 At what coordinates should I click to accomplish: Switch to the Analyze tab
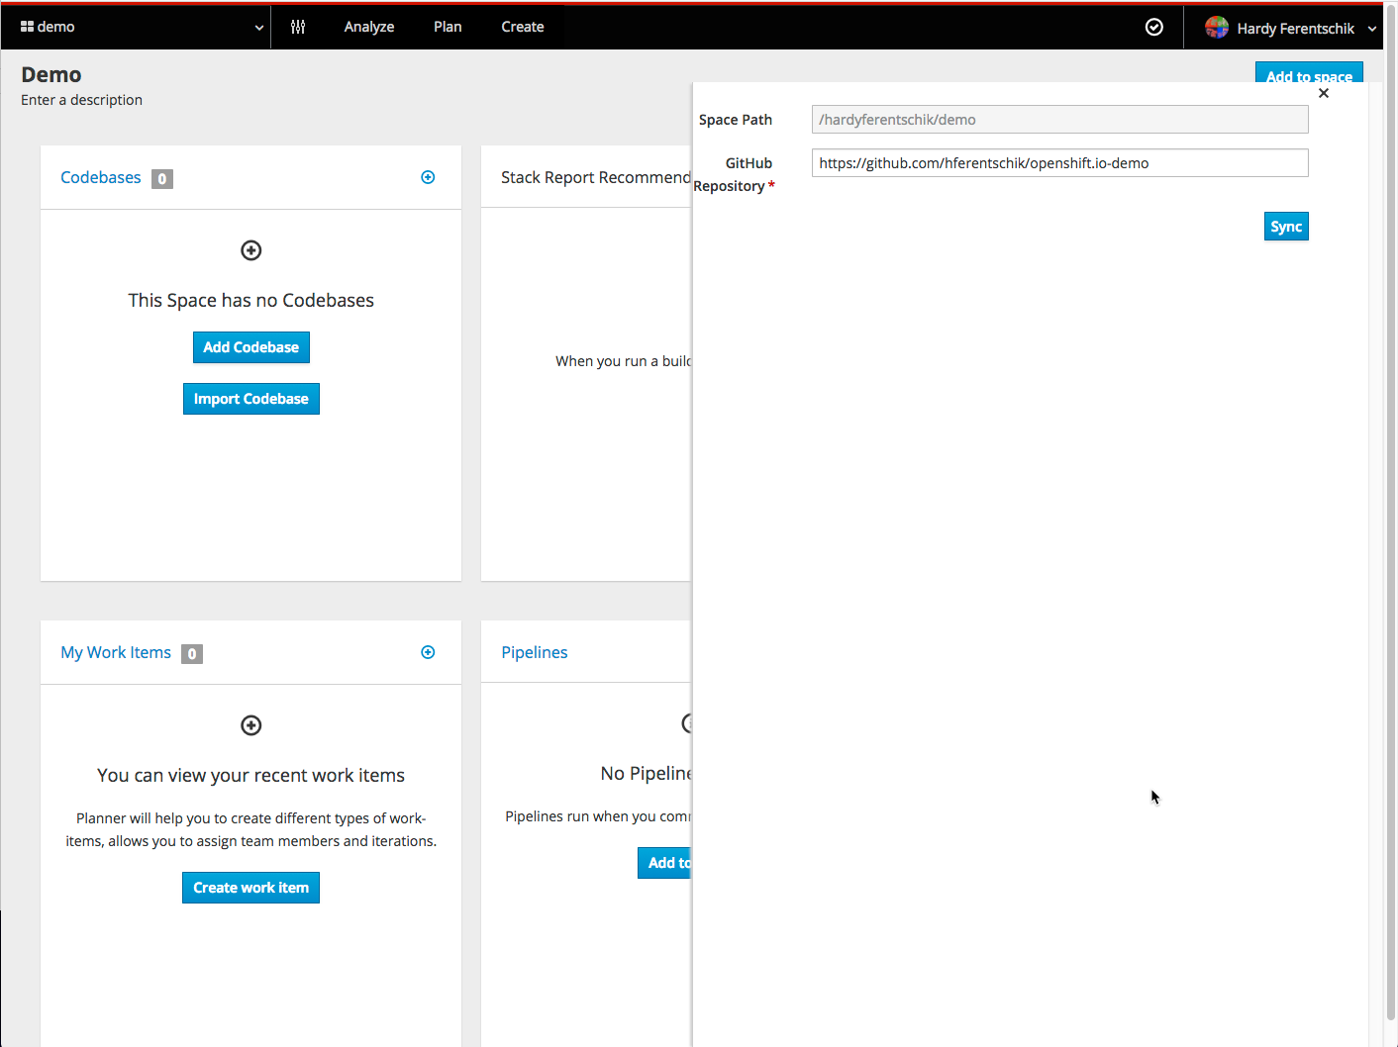point(368,27)
